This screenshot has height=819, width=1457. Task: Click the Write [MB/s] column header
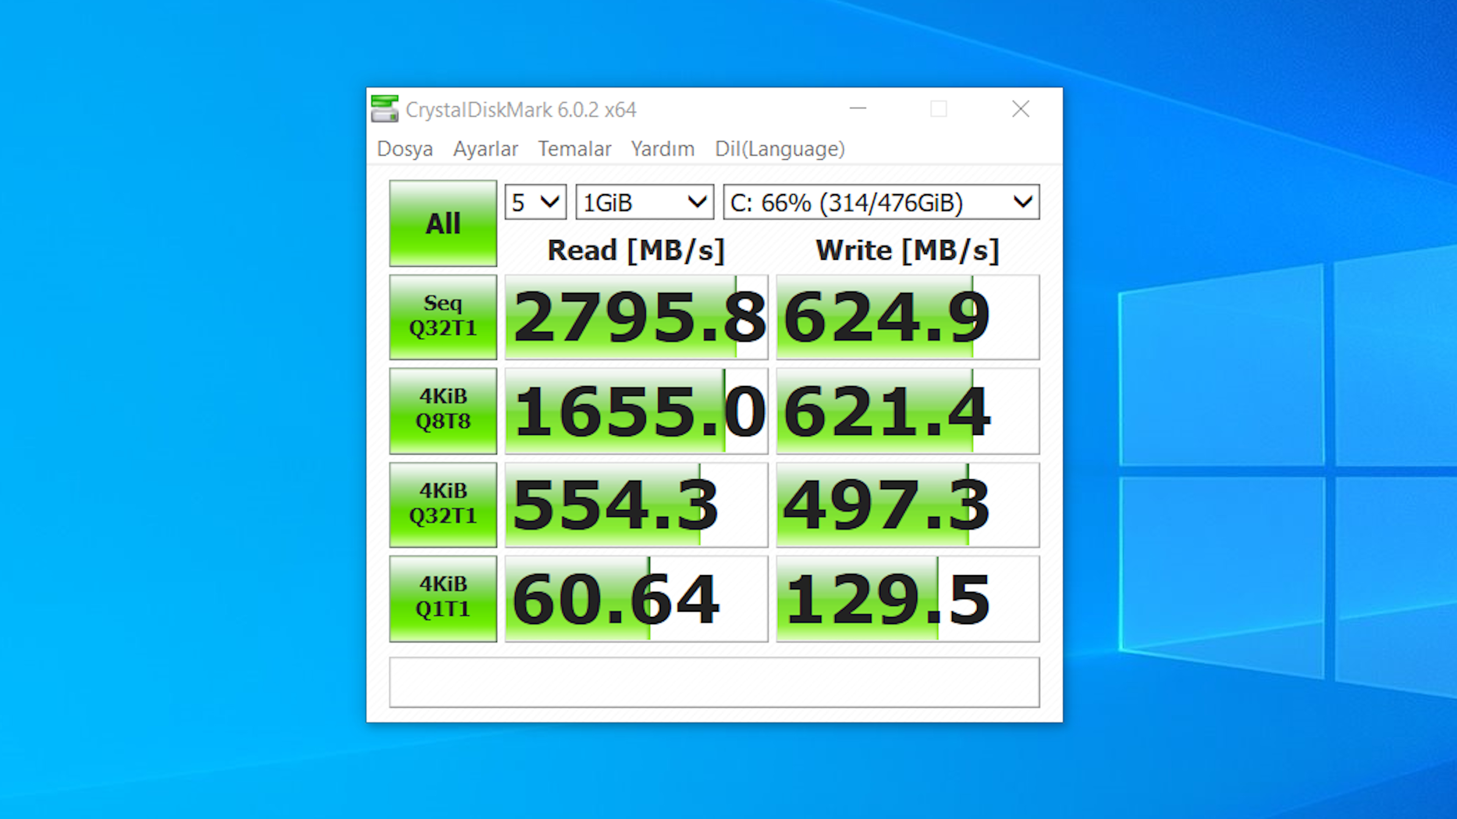(908, 250)
